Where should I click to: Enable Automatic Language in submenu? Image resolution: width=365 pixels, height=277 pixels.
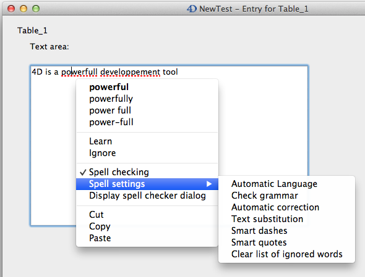(x=287, y=184)
